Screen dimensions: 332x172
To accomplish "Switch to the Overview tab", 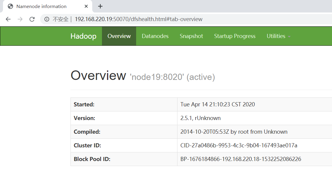I will pos(119,36).
